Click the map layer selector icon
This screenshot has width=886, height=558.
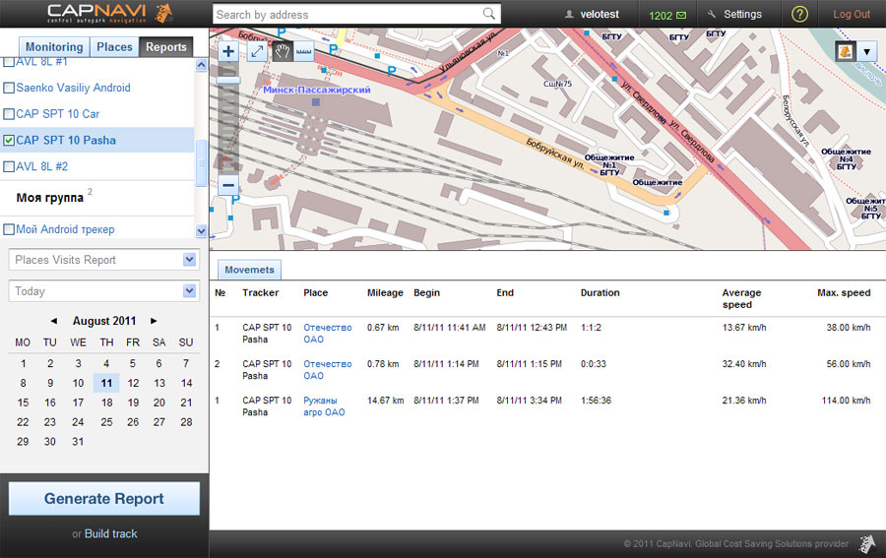pyautogui.click(x=846, y=52)
